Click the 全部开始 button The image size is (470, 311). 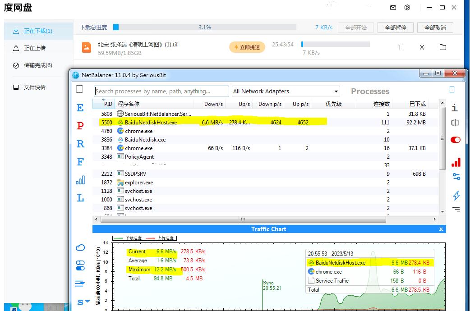[356, 27]
